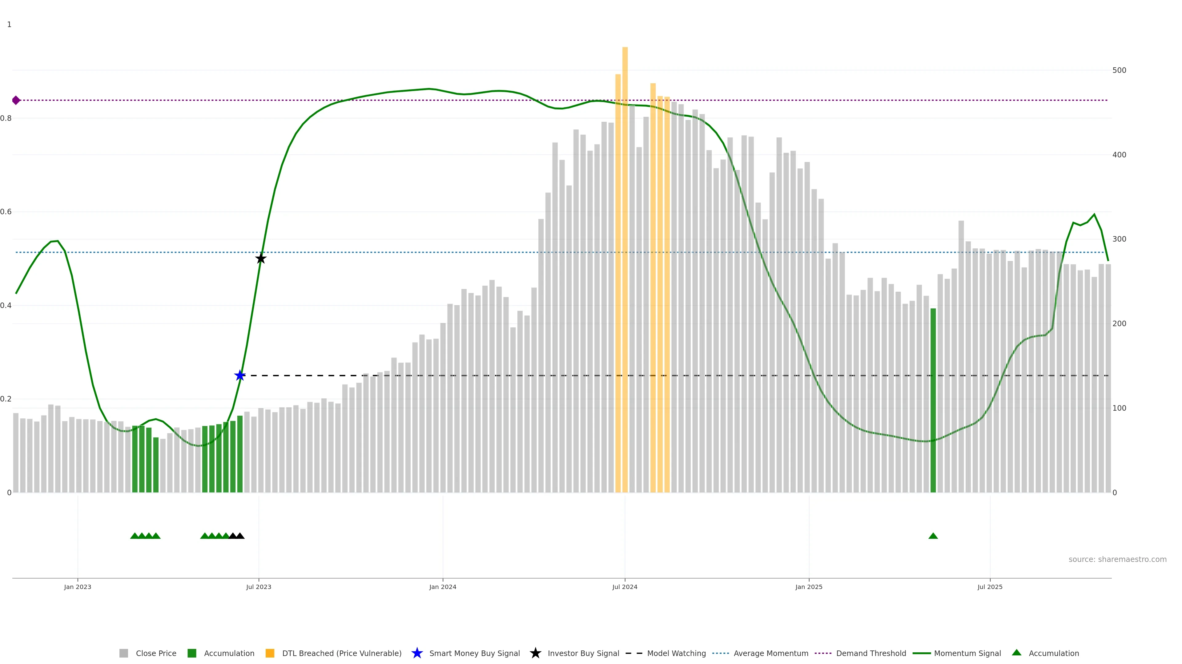Click the black Investor Buy Signal star on chart

[x=261, y=259]
